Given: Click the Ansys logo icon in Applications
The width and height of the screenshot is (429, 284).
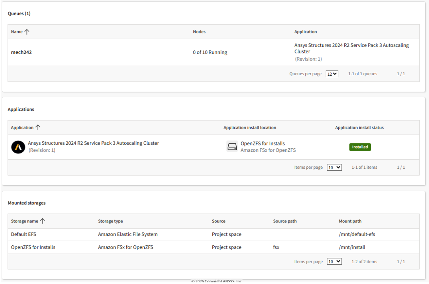Looking at the screenshot, I should click(18, 147).
